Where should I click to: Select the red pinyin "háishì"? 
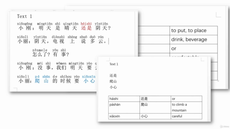tap(86, 24)
